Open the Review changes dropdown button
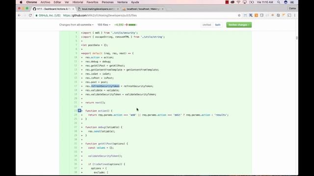 click(x=239, y=25)
